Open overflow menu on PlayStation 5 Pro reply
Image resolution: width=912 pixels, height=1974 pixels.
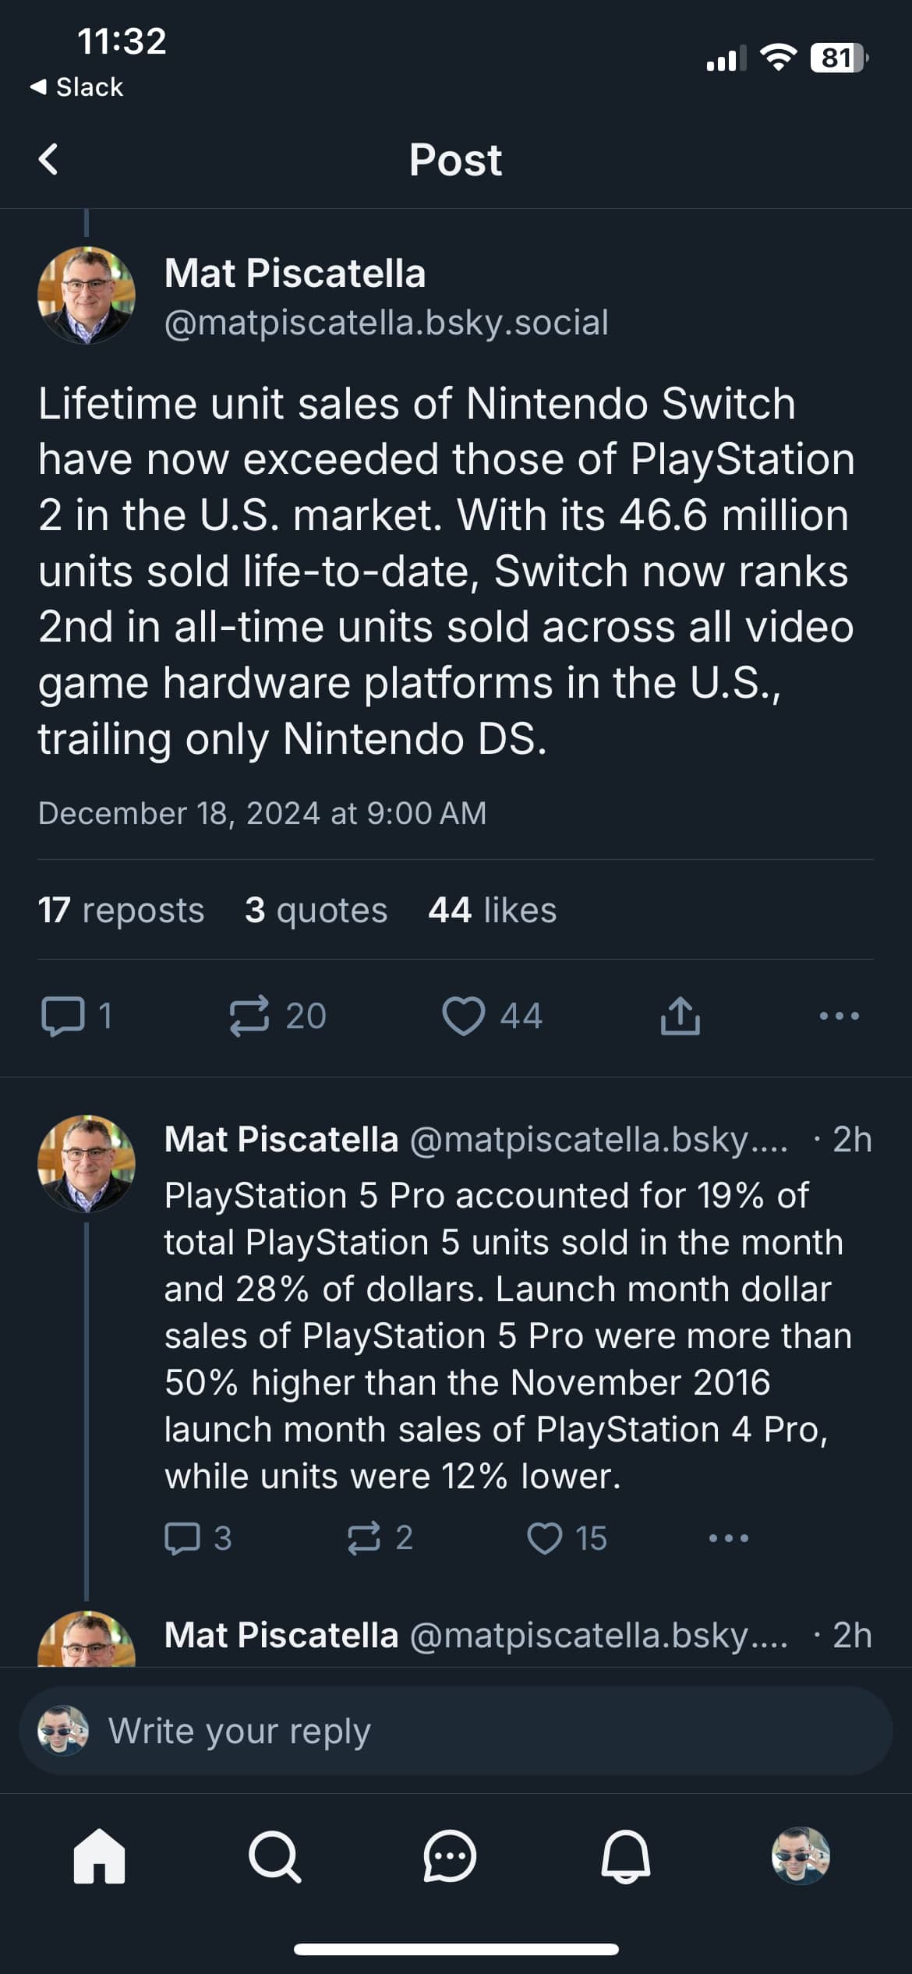pos(728,1536)
